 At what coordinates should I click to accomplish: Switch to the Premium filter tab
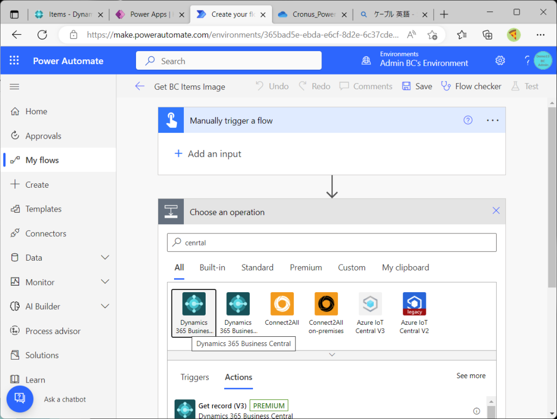(306, 267)
